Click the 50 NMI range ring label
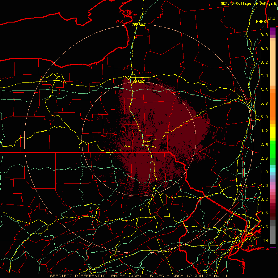Screen dimensions: 278x278 tap(139, 82)
